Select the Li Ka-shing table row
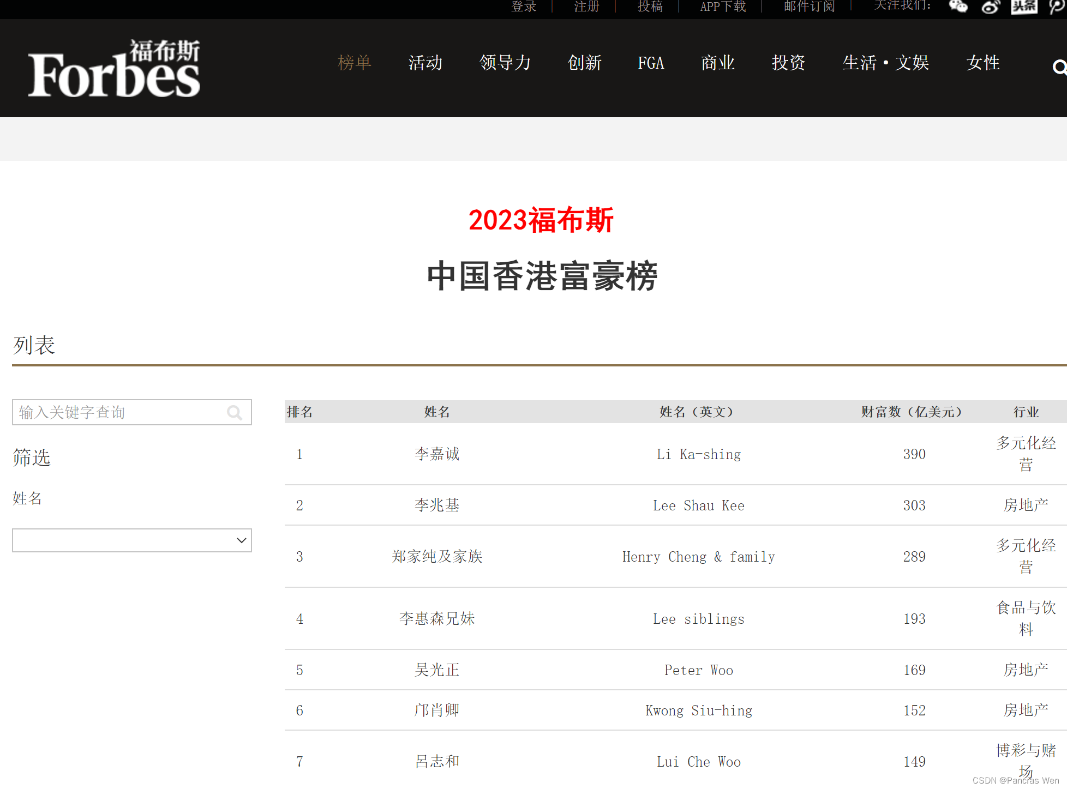This screenshot has width=1067, height=789. 698,454
